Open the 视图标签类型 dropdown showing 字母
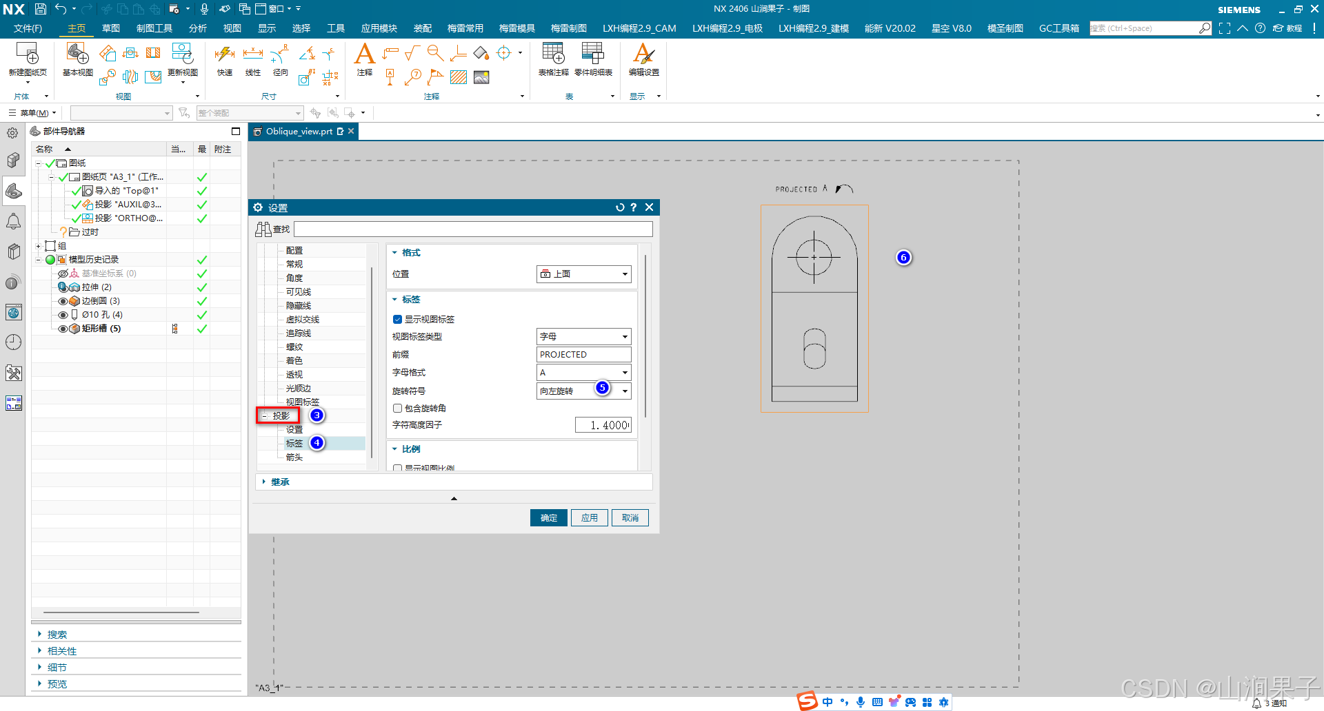The image size is (1324, 711). (x=583, y=336)
